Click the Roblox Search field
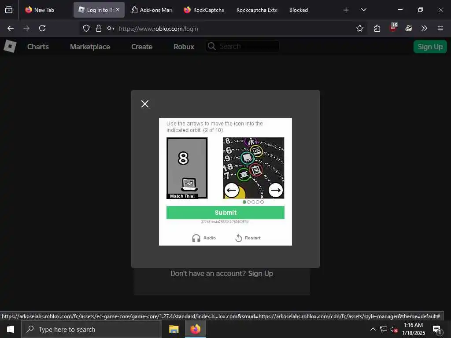This screenshot has width=451, height=338. point(242,46)
